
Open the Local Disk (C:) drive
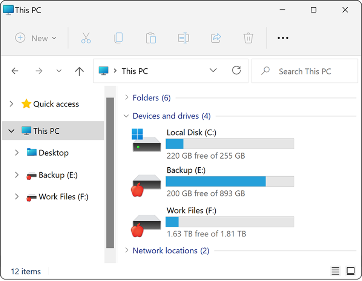[192, 133]
